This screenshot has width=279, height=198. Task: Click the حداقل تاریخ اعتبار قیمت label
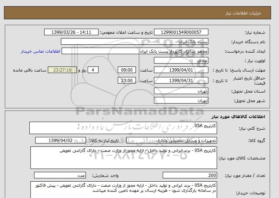click(x=249, y=81)
